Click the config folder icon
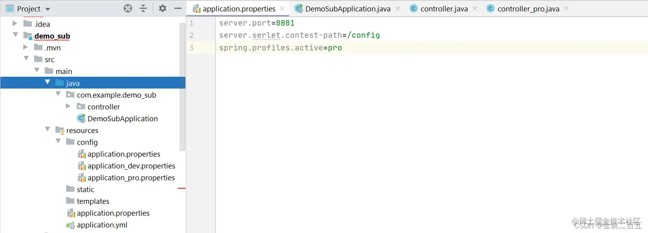The image size is (648, 233). 70,142
